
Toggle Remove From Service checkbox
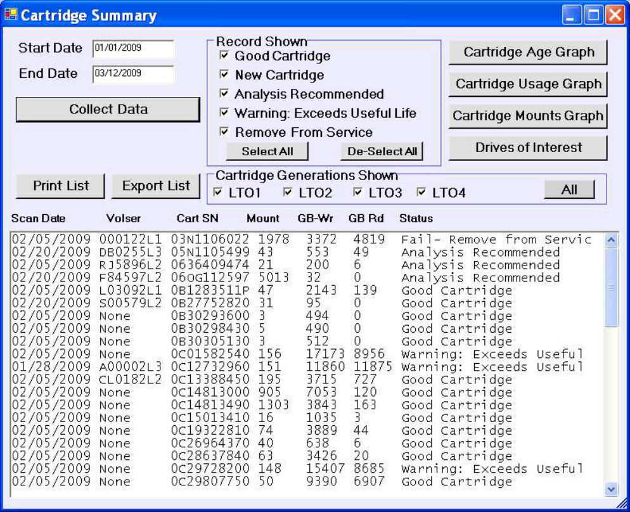coord(224,132)
